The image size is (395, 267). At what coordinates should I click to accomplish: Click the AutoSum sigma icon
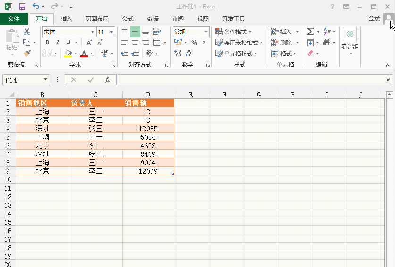(310, 32)
